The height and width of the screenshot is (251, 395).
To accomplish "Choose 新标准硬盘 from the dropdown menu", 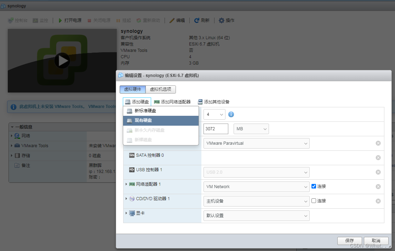I will [x=161, y=111].
